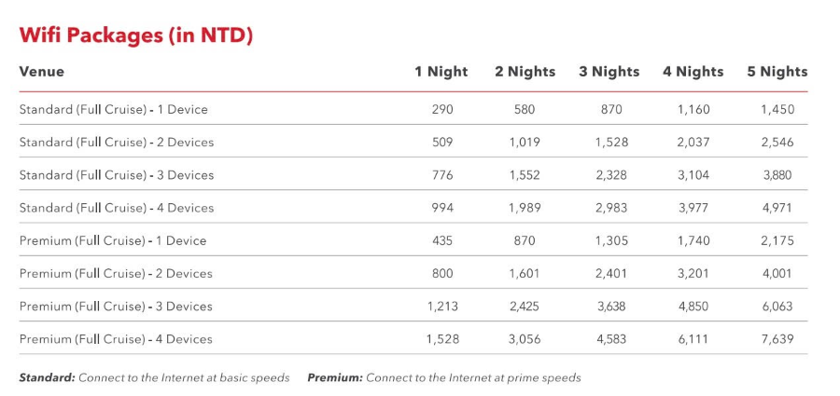Click the Standard (Full Cruise) - 1 Device row label

(x=113, y=110)
